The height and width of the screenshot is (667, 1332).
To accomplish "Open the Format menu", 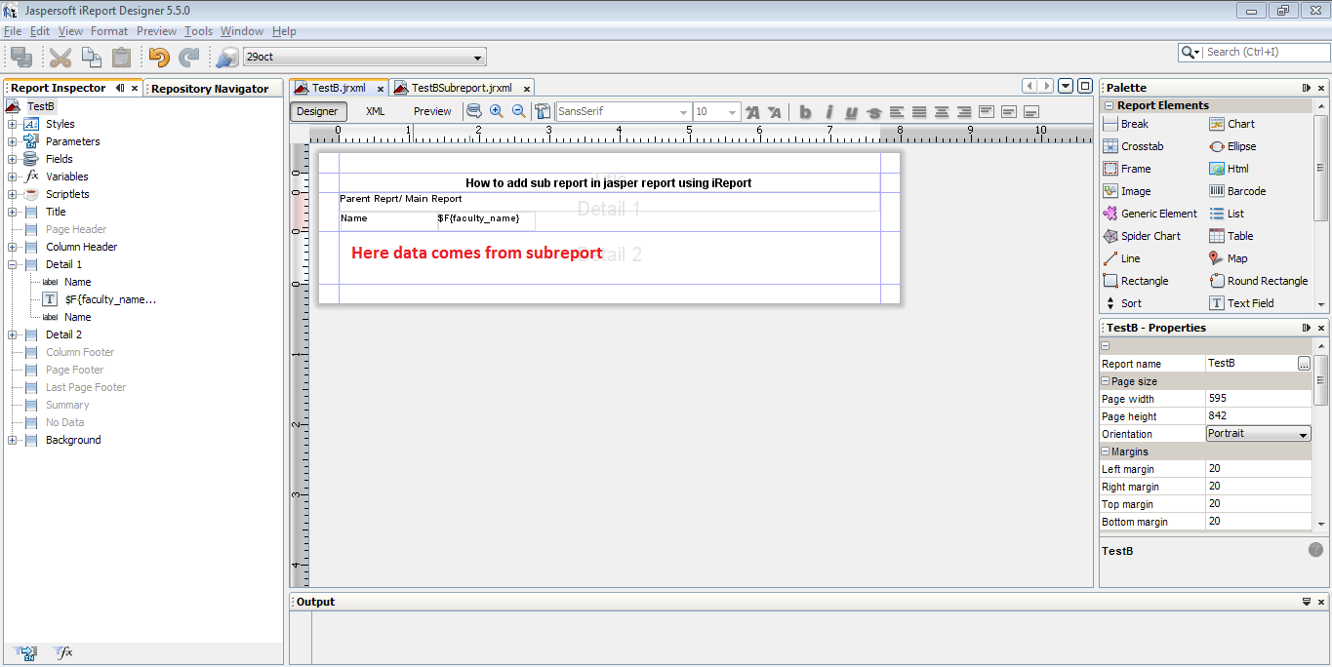I will click(x=108, y=30).
